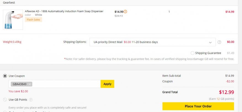Click the Flash Sales tag
The width and height of the screenshot is (242, 112).
tap(33, 20)
